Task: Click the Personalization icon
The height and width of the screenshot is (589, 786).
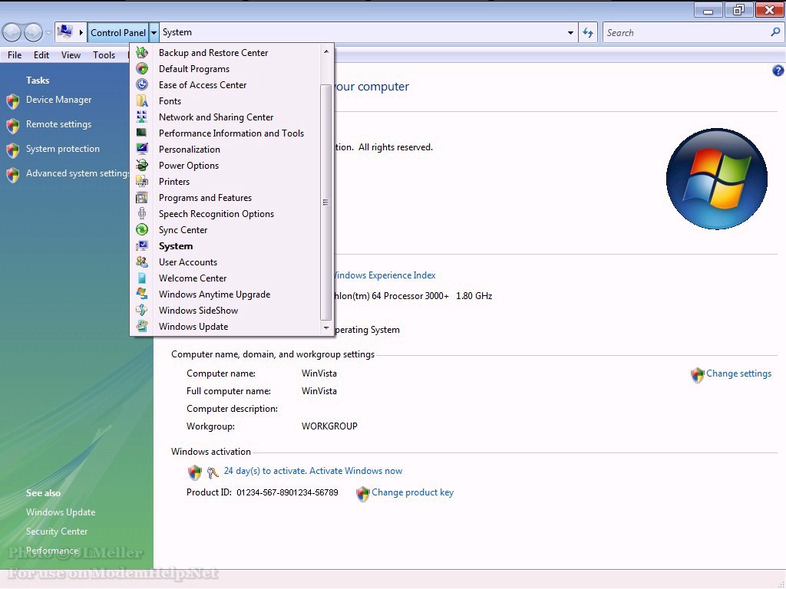Action: click(142, 149)
